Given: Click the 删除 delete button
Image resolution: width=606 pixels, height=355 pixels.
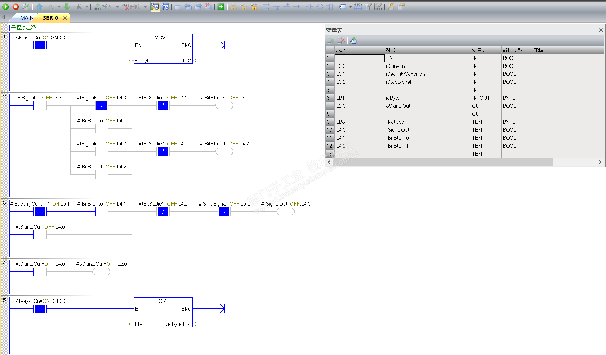Looking at the screenshot, I should [x=131, y=6].
